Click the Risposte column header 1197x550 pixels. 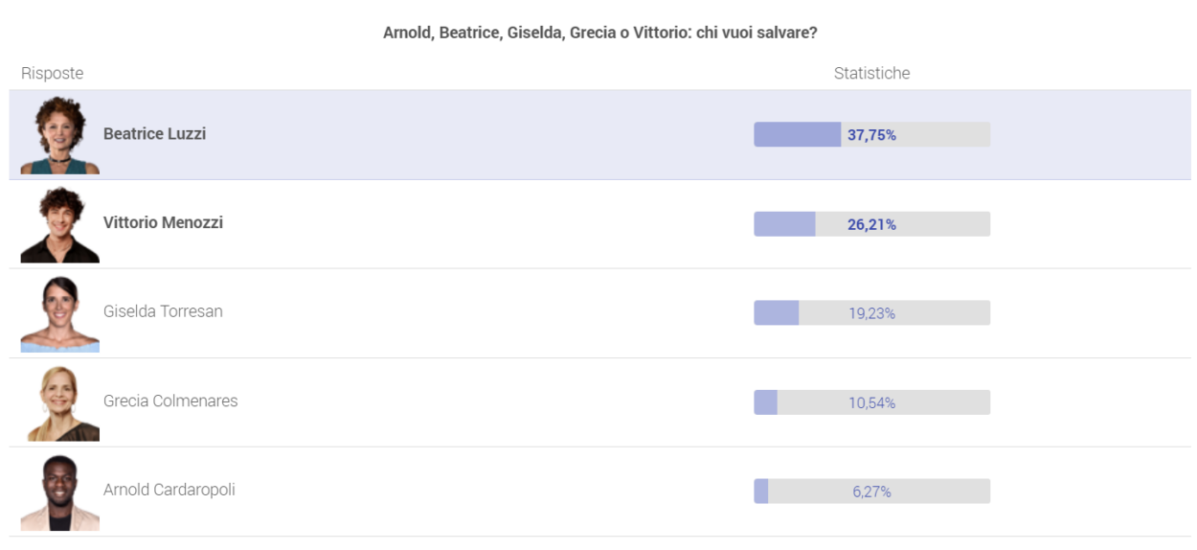[x=52, y=74]
